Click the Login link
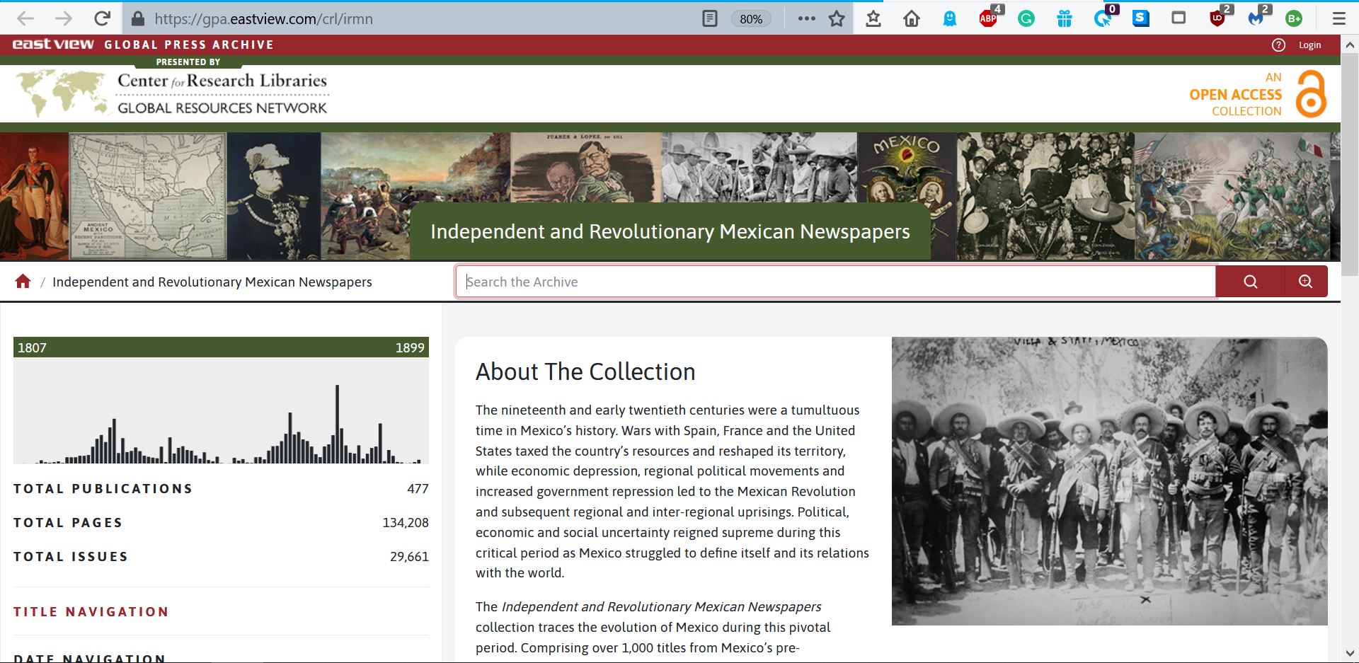The image size is (1359, 663). (1309, 45)
